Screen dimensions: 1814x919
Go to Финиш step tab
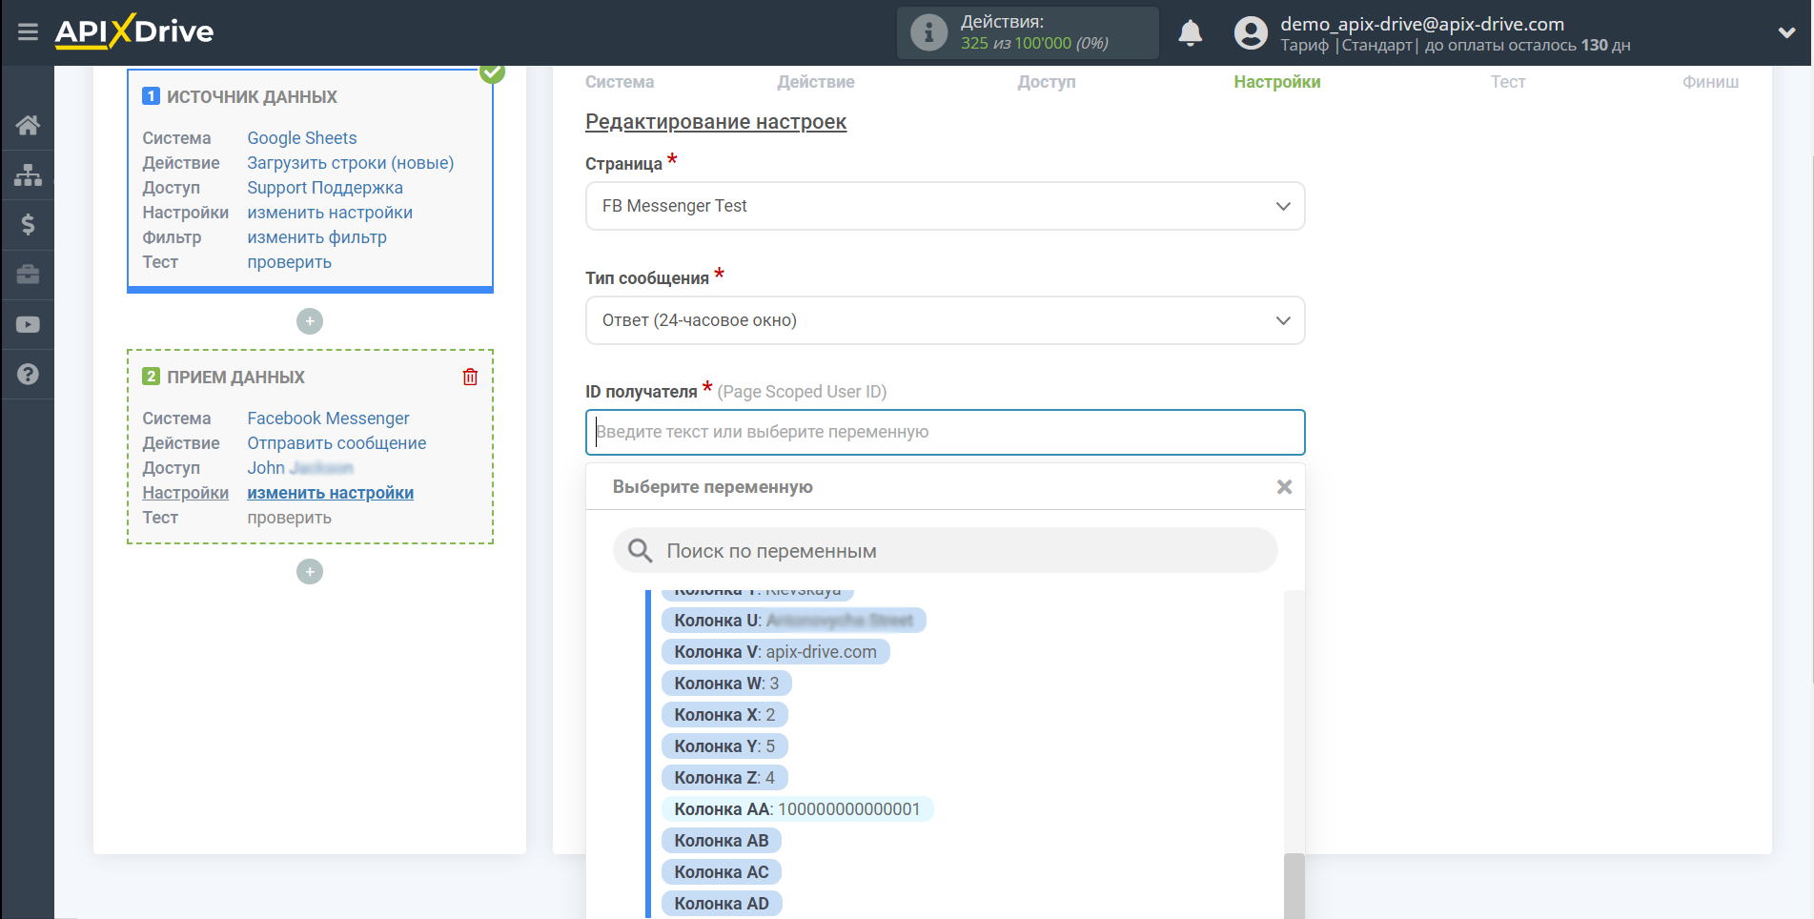pos(1710,82)
